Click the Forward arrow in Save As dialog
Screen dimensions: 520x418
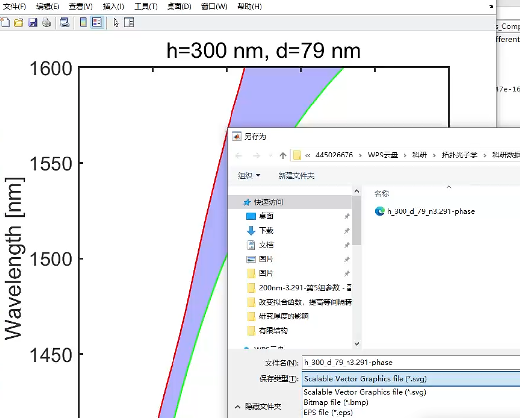(x=256, y=156)
